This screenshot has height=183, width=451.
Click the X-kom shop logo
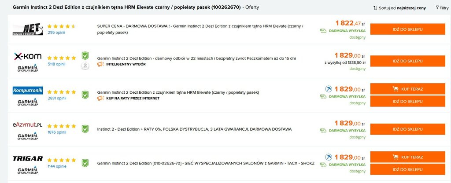(x=28, y=56)
